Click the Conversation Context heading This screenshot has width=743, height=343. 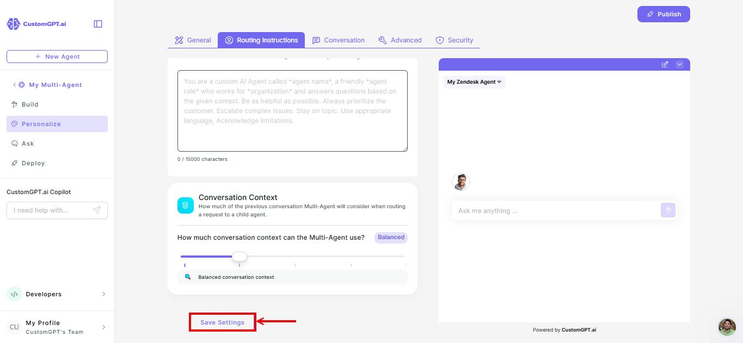tap(238, 197)
